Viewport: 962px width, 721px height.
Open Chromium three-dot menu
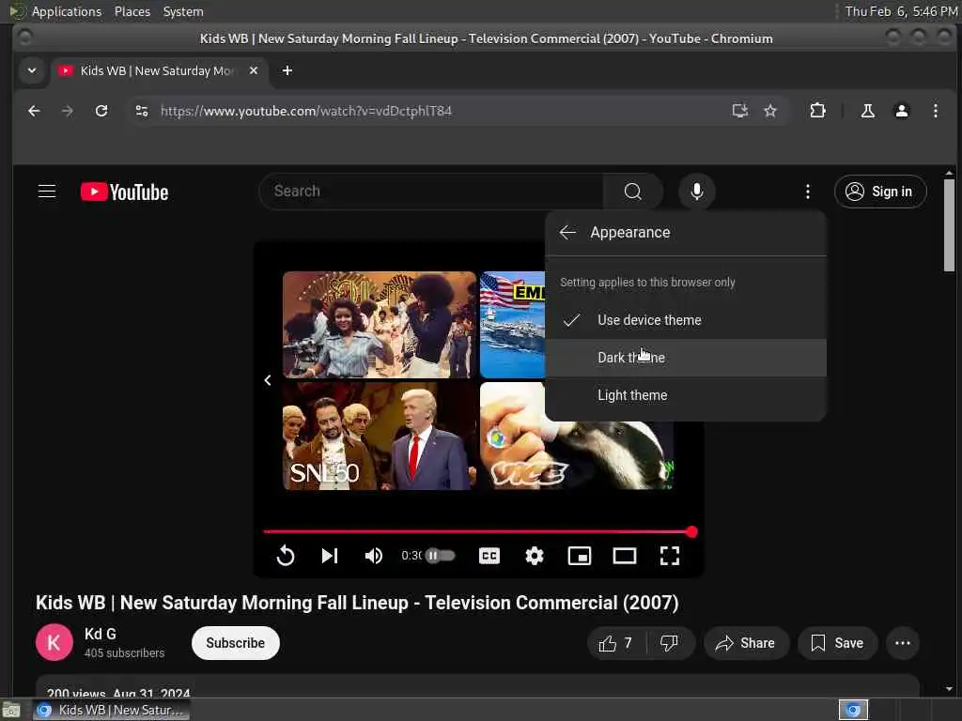935,111
